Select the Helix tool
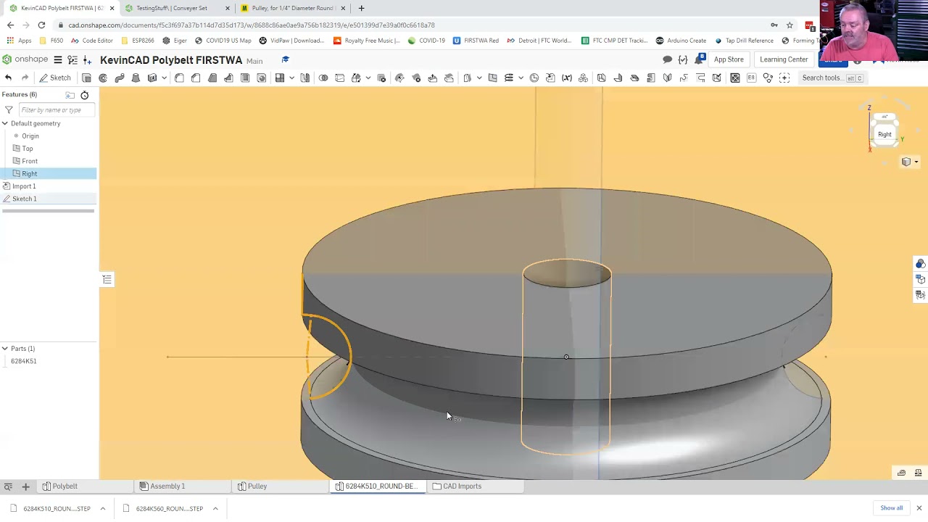This screenshot has width=928, height=522. click(509, 78)
